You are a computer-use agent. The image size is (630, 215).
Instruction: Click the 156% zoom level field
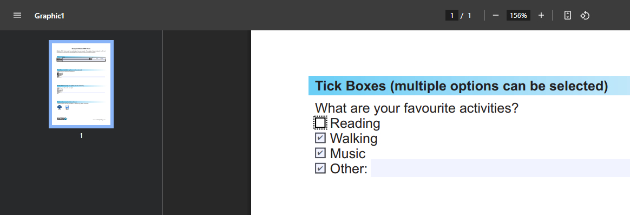tap(519, 15)
